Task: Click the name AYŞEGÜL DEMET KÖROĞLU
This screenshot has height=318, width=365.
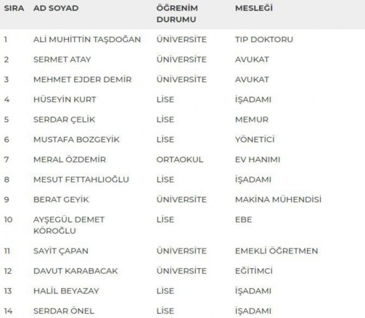Action: click(x=69, y=225)
